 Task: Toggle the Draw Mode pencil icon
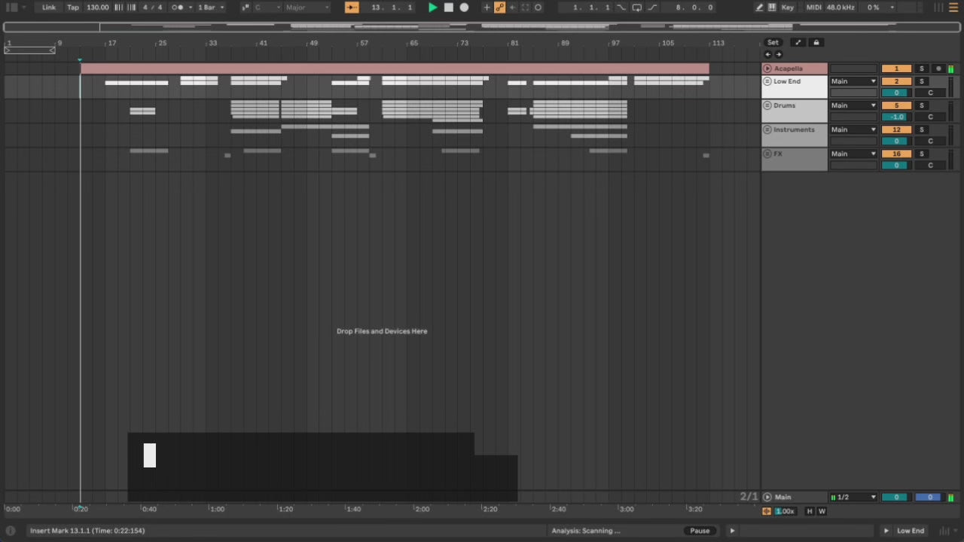(760, 8)
